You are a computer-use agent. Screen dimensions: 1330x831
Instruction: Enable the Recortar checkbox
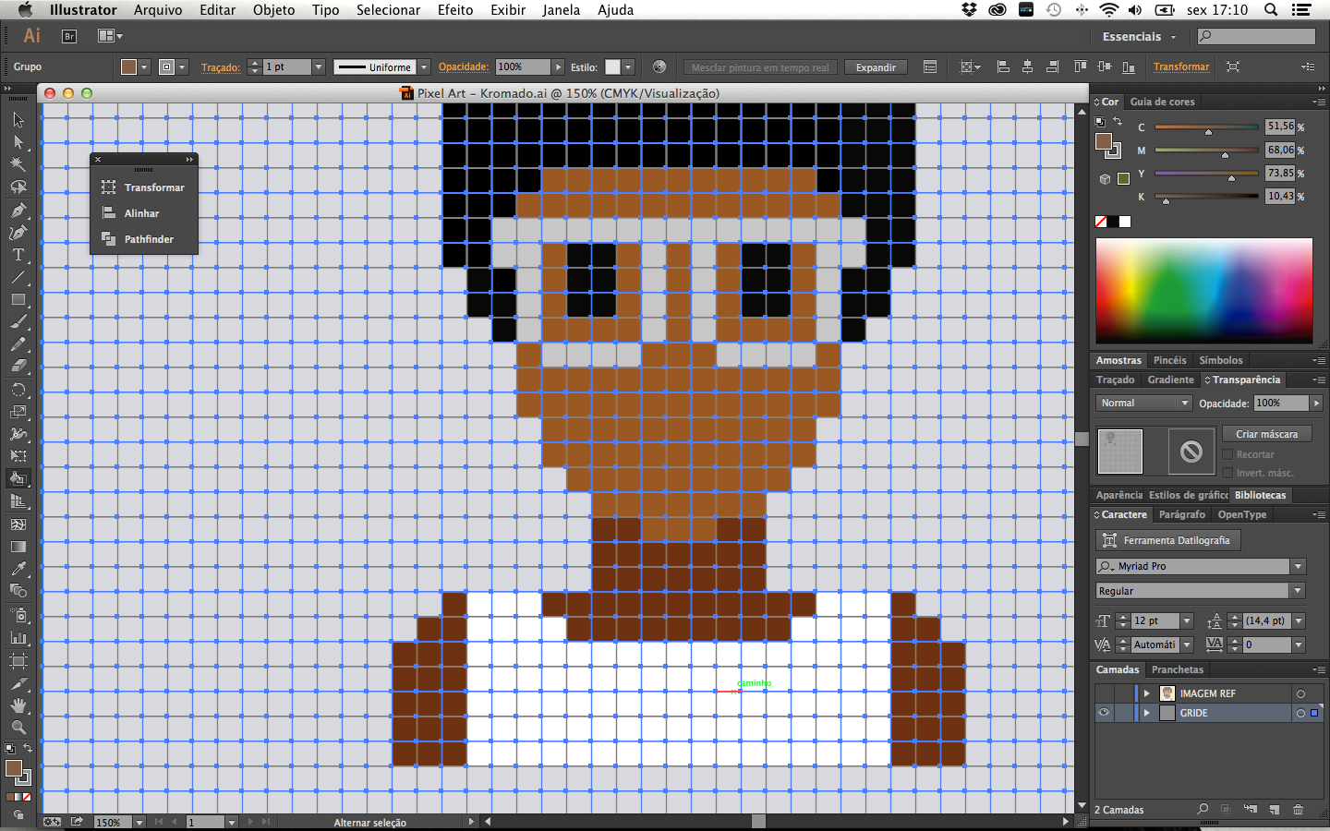[x=1227, y=454]
